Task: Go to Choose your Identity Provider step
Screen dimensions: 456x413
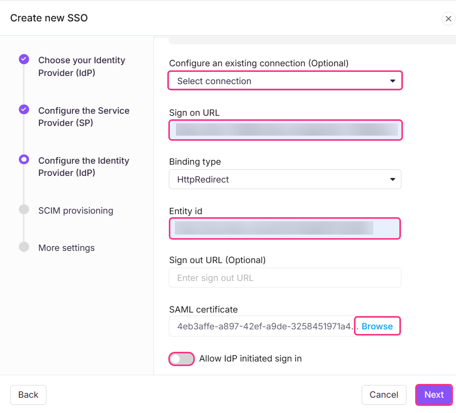Action: coord(82,67)
